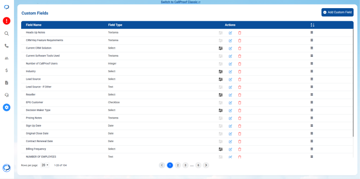
Task: Click the Field Type column header
Action: pyautogui.click(x=115, y=25)
